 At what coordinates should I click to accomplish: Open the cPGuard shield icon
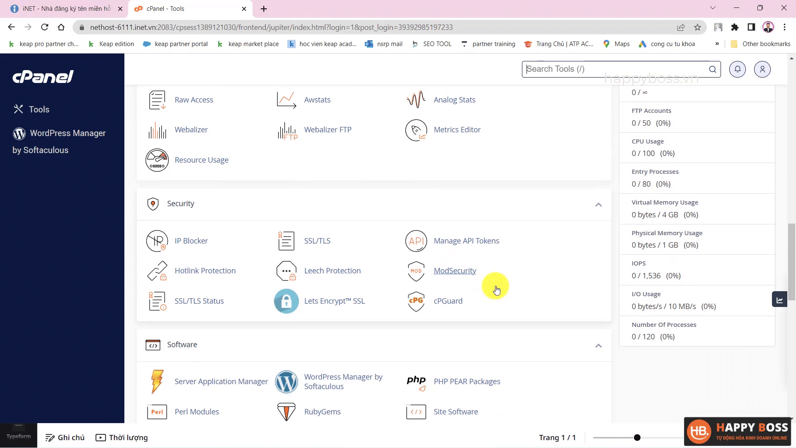[x=416, y=301]
